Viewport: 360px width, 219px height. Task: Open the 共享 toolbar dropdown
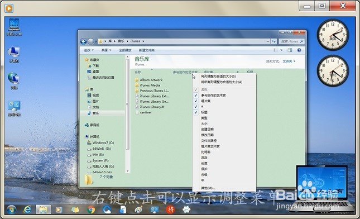(106, 50)
